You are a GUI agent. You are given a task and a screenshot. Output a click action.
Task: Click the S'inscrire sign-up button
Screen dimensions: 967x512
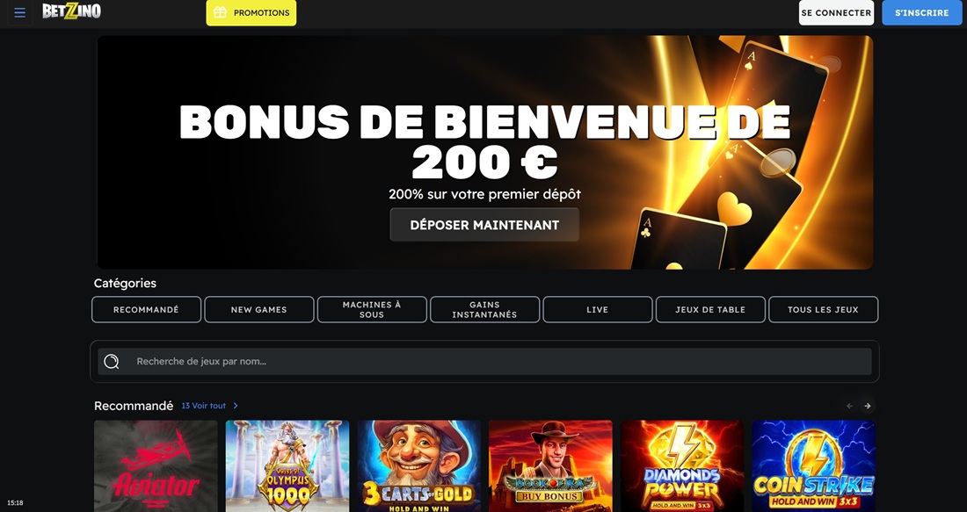(x=922, y=12)
